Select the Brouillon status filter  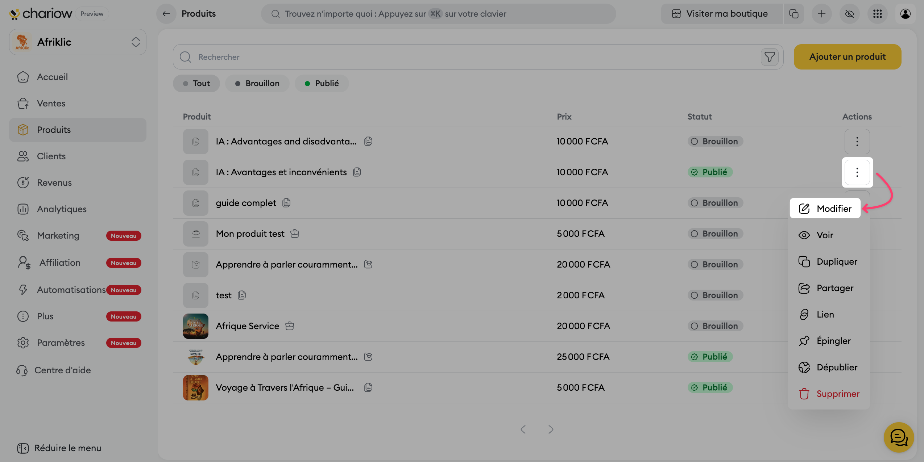coord(257,83)
